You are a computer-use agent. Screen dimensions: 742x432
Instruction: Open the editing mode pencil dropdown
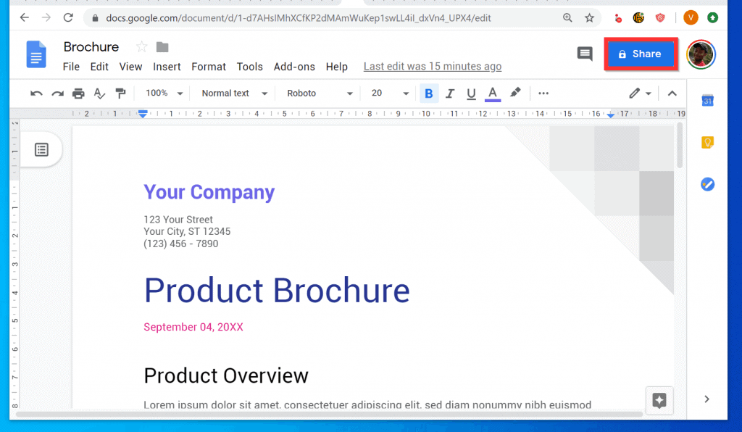coord(641,94)
